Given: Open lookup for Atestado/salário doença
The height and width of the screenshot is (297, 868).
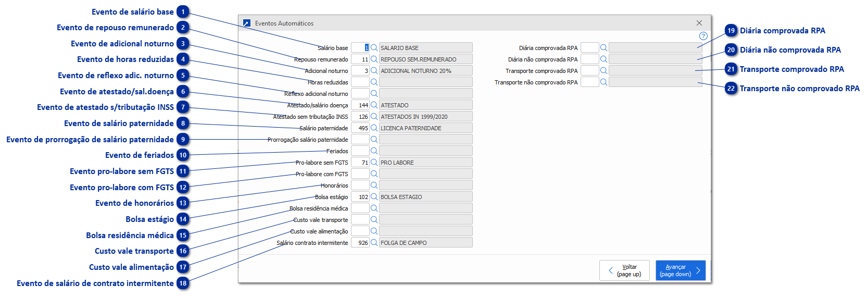Looking at the screenshot, I should [x=374, y=105].
